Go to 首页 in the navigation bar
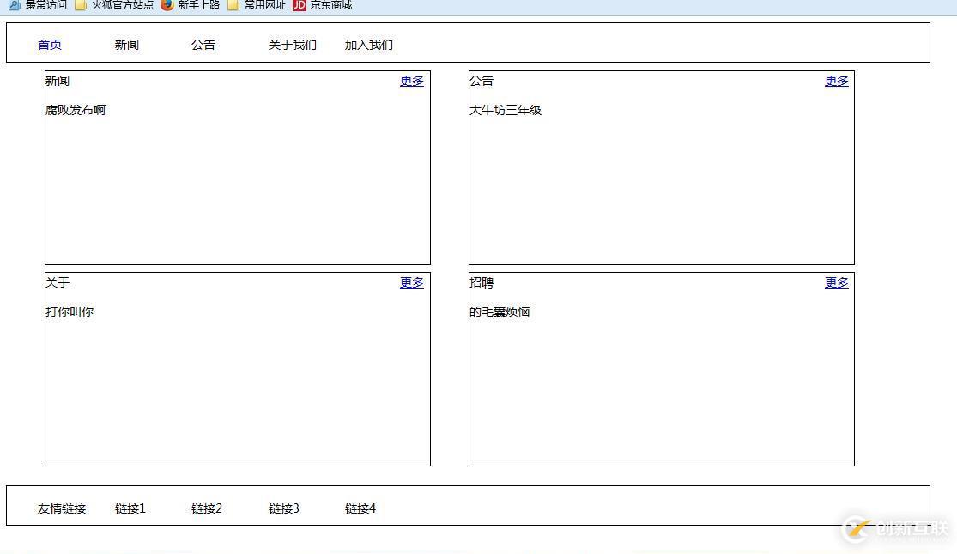 tap(50, 45)
